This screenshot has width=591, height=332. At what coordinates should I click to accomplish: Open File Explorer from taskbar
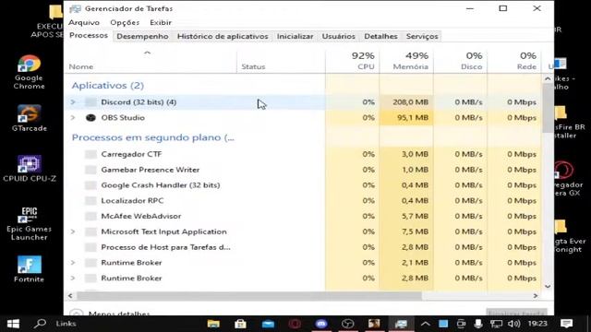(x=213, y=324)
